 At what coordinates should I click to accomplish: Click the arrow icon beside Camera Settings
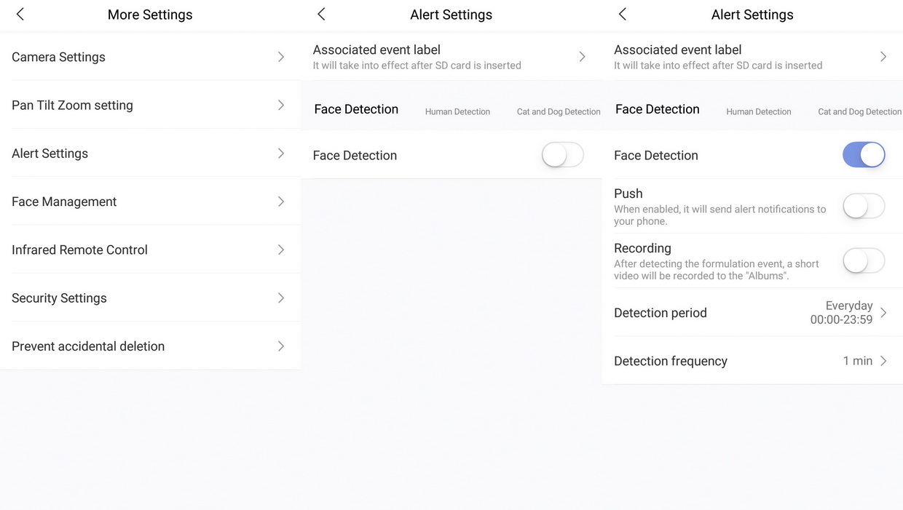click(281, 57)
